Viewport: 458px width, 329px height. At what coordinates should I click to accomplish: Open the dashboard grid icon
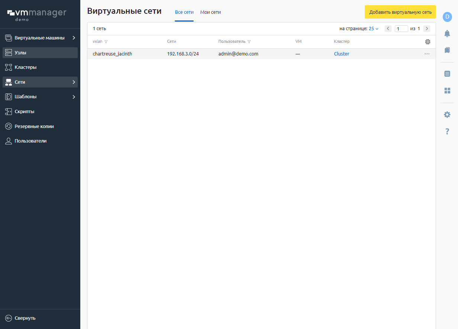(x=447, y=90)
